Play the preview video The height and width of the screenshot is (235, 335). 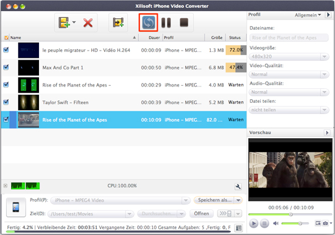(253, 223)
